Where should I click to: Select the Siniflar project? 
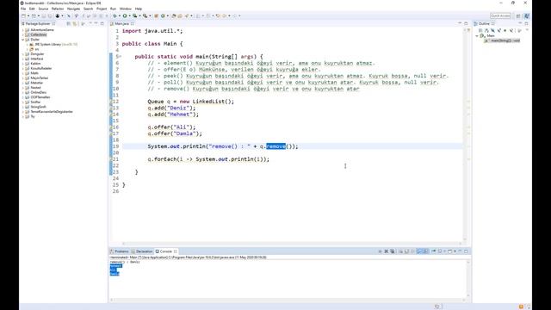point(35,102)
